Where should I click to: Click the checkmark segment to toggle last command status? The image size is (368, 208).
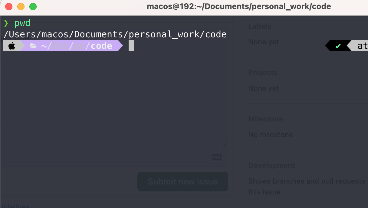(x=338, y=46)
